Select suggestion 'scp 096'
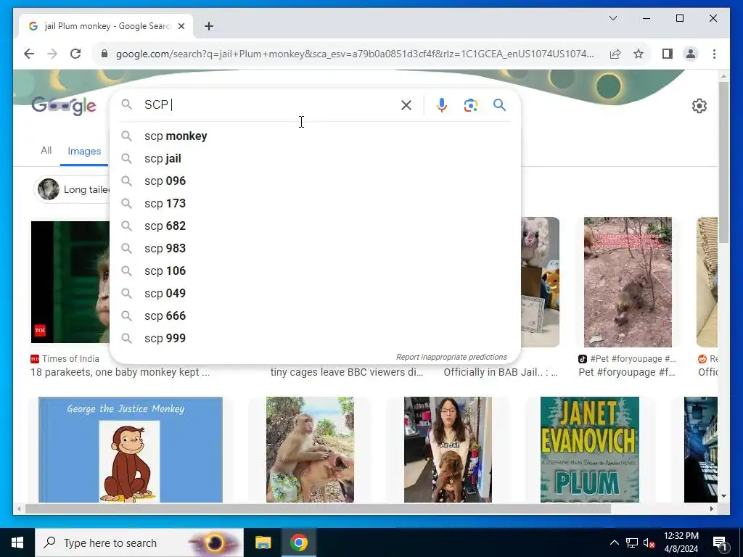Screen dimensions: 743x557 [315, 181]
